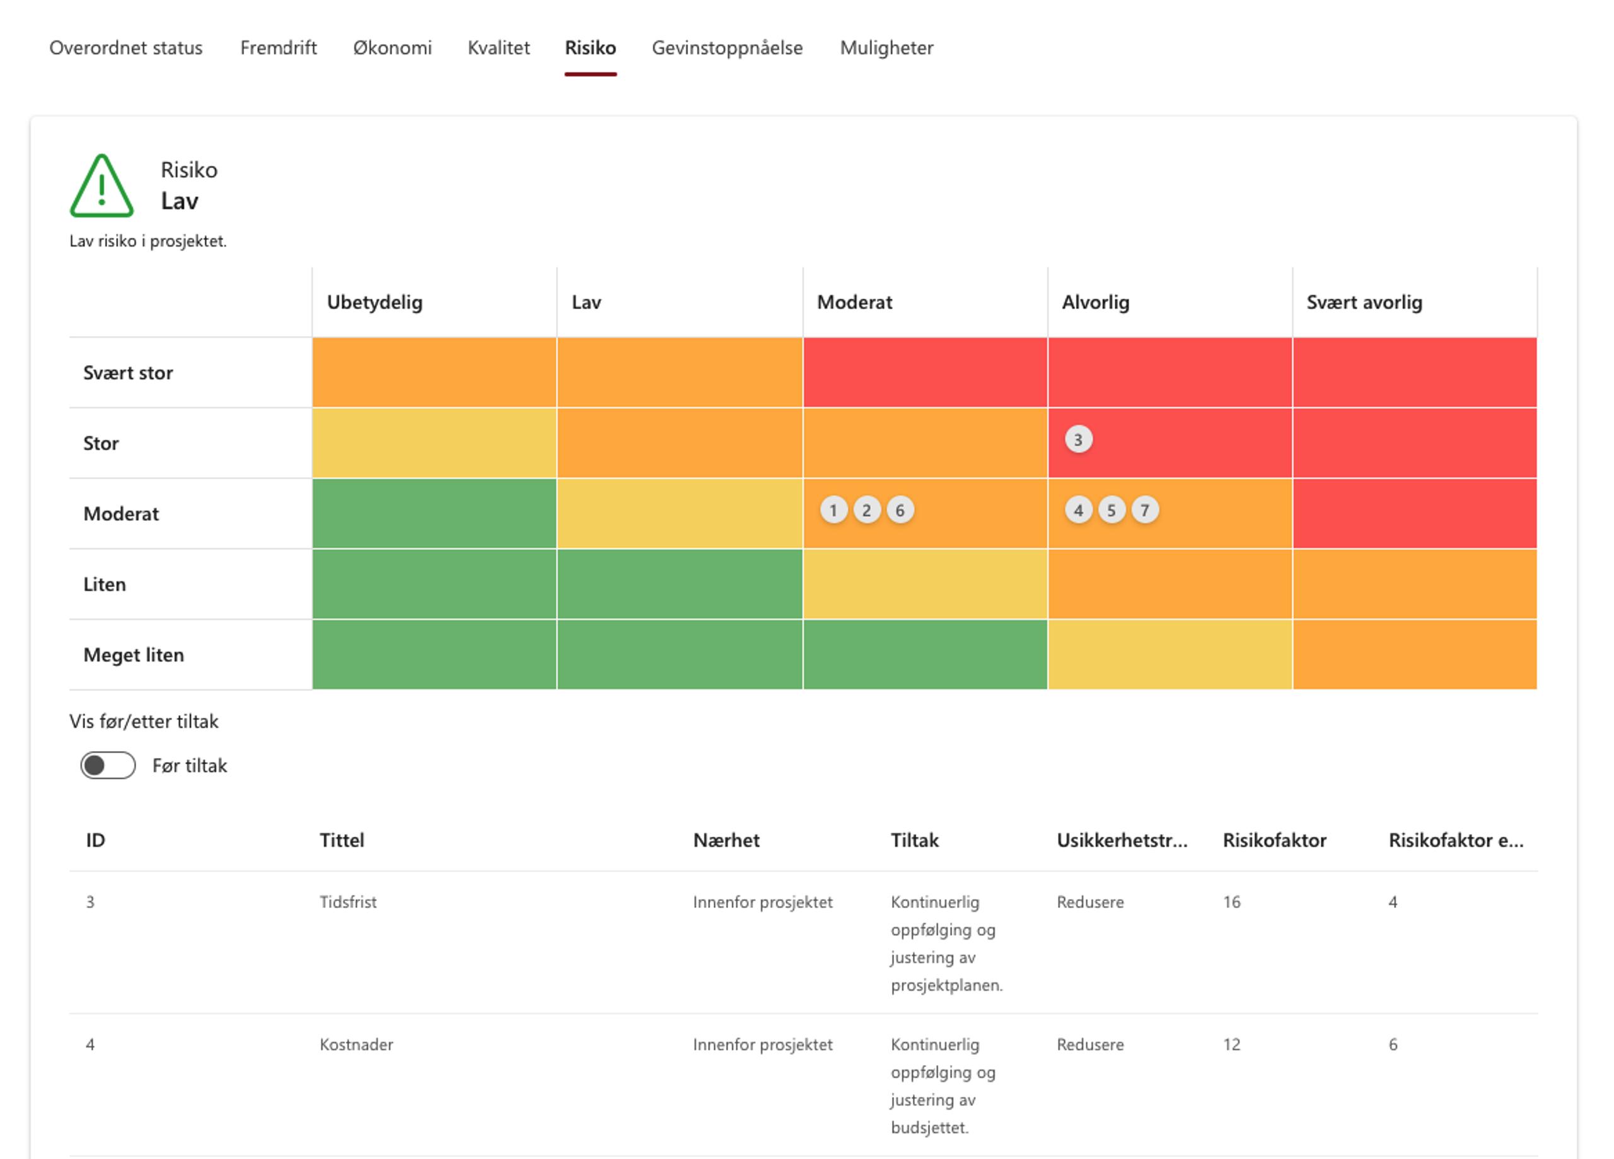The height and width of the screenshot is (1159, 1614).
Task: Open the Kostnader risk row
Action: coord(356,1044)
